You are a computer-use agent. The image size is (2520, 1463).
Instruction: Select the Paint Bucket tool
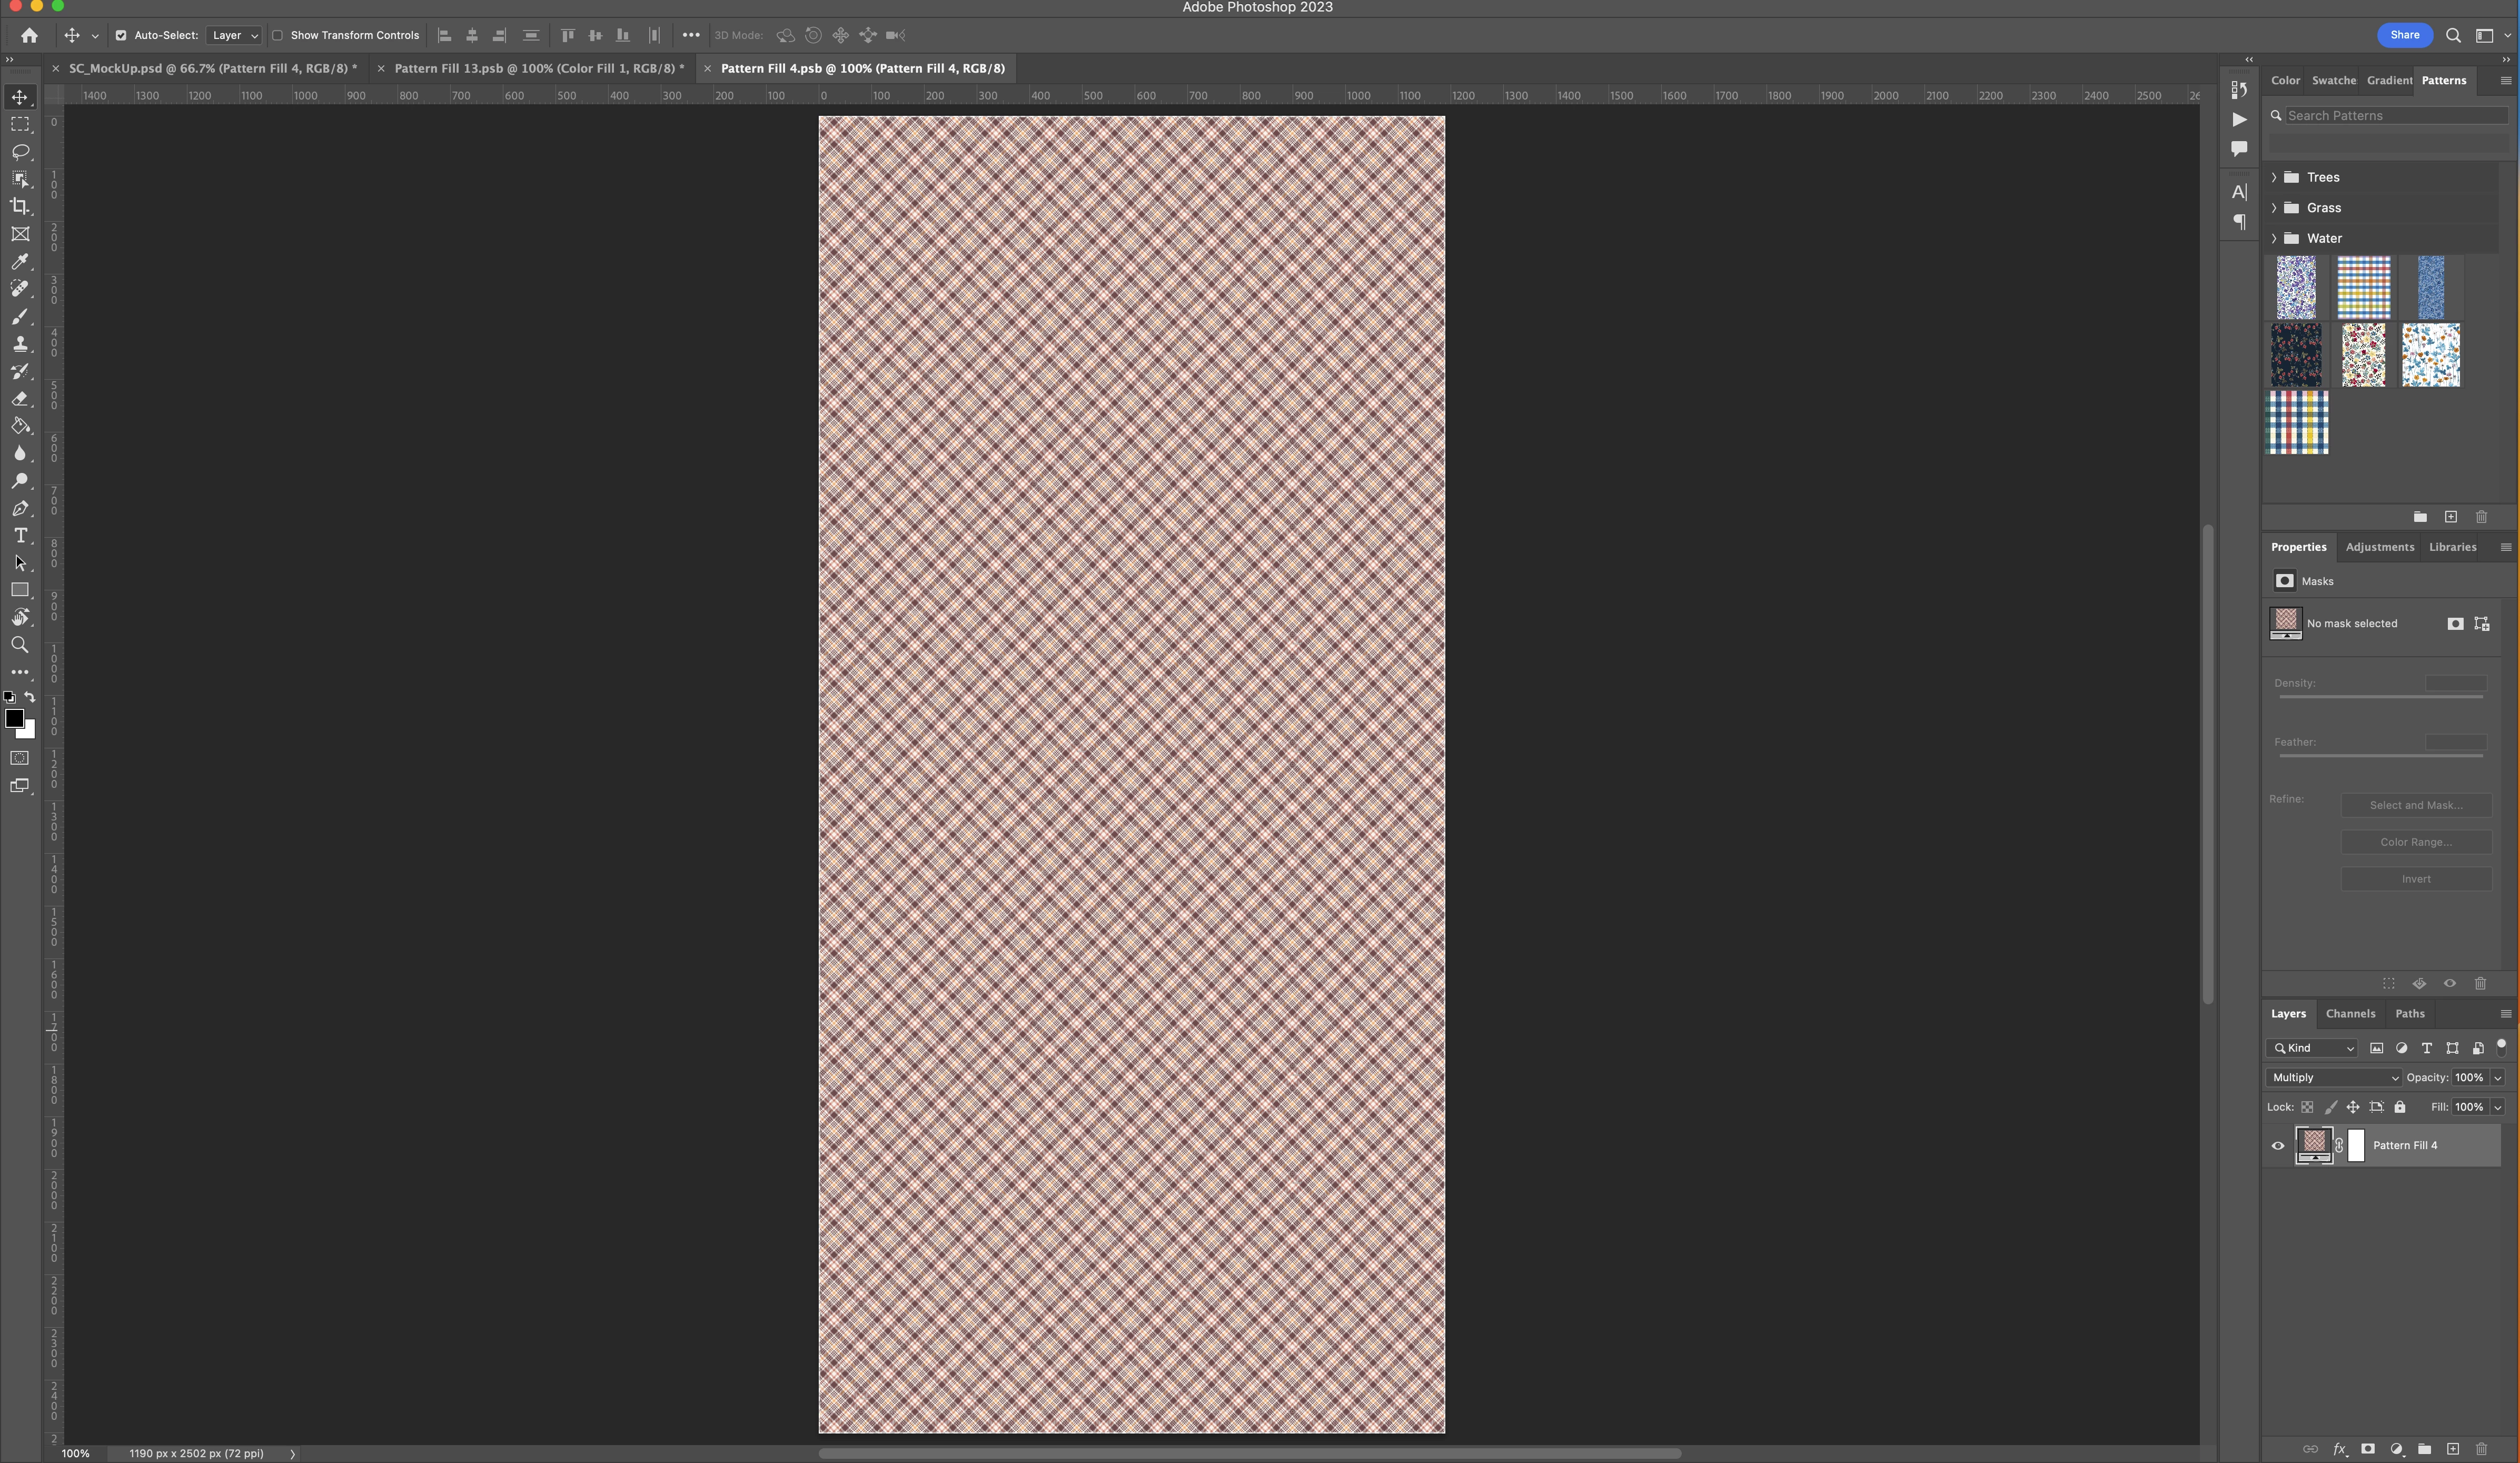[20, 427]
